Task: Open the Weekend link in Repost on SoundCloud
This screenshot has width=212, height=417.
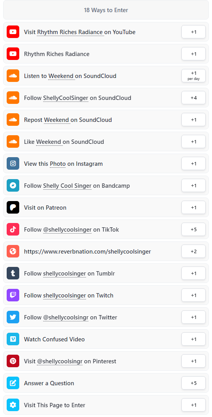Action: tap(57, 120)
